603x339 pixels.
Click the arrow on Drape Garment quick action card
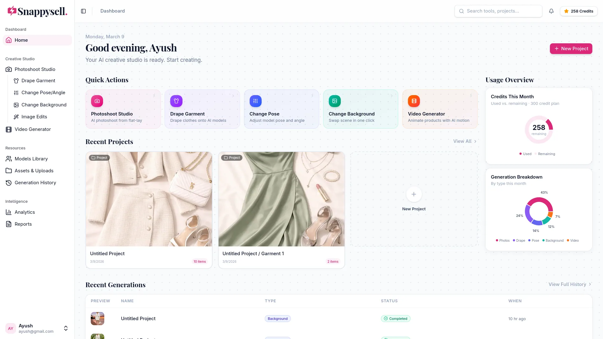(233, 96)
